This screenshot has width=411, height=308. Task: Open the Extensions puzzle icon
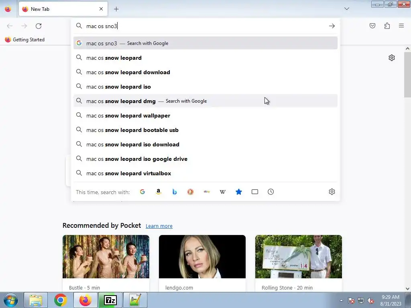pyautogui.click(x=387, y=26)
